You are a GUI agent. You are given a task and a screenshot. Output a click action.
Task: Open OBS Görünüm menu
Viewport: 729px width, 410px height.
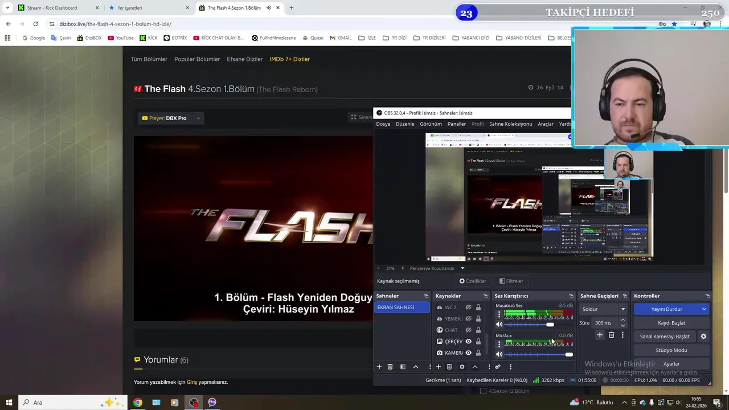[431, 124]
